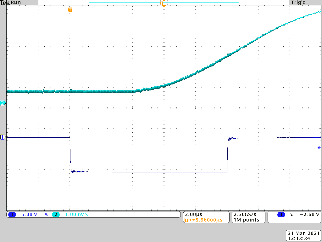Click the trigger source channel 1 badge
Viewport: 322px width, 242px height.
coord(281,215)
